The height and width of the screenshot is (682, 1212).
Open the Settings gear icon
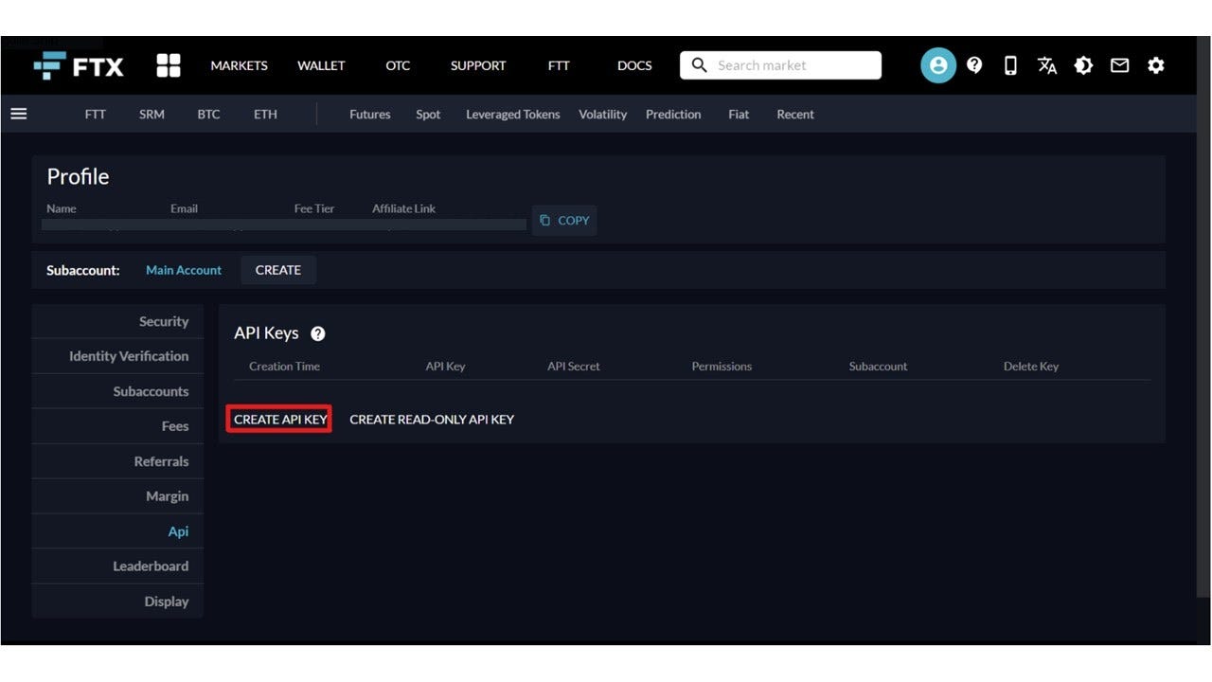tap(1156, 65)
